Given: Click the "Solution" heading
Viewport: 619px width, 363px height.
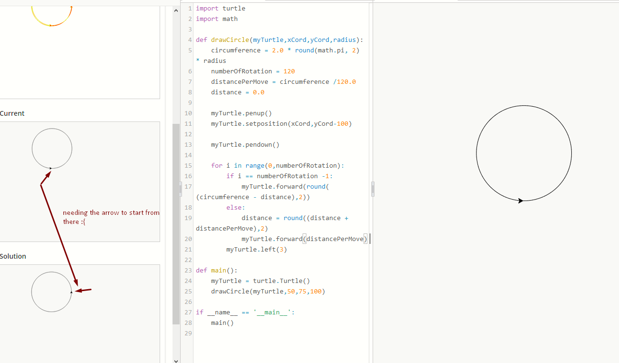Looking at the screenshot, I should pyautogui.click(x=13, y=256).
